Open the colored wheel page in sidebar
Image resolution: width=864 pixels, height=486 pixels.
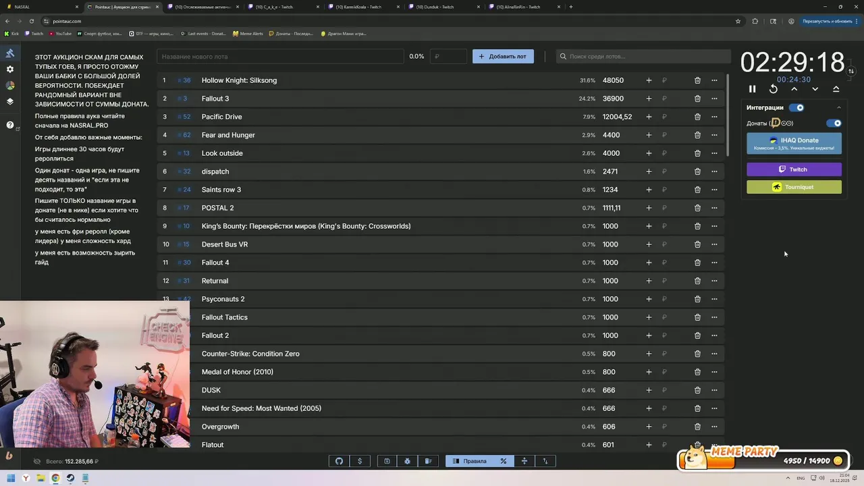(x=10, y=86)
